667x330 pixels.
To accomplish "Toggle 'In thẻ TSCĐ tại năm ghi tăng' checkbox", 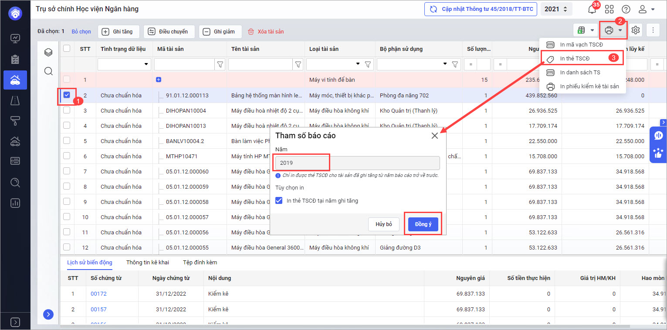I will pyautogui.click(x=279, y=200).
